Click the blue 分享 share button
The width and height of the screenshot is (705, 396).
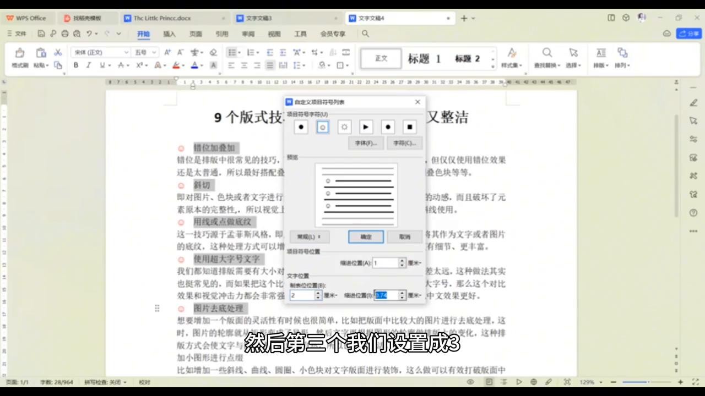688,34
